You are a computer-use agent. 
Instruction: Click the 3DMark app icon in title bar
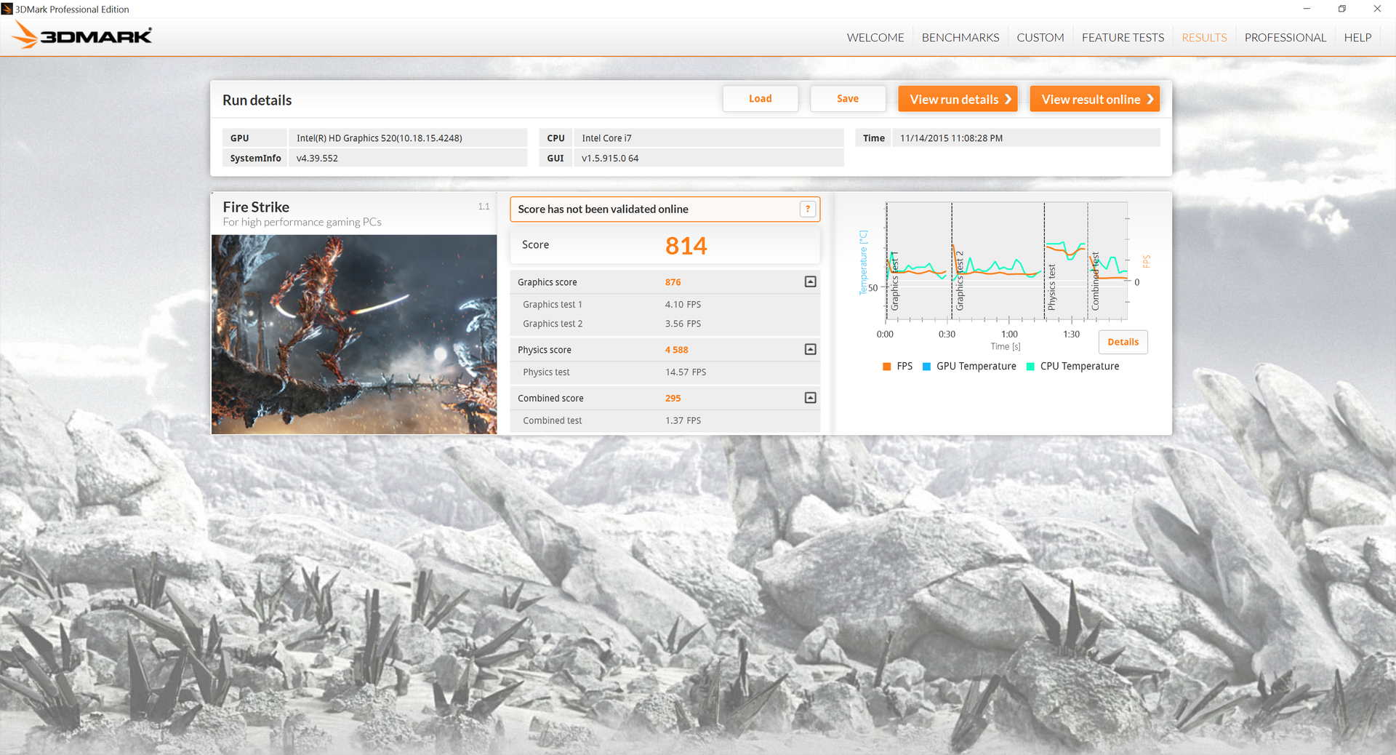[7, 9]
